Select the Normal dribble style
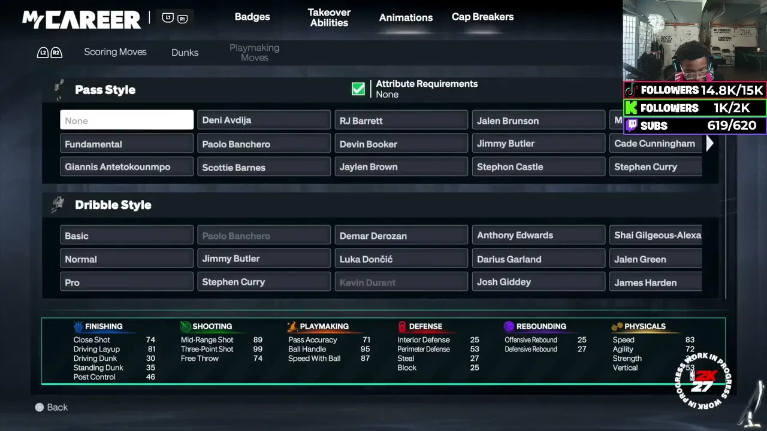 [126, 259]
